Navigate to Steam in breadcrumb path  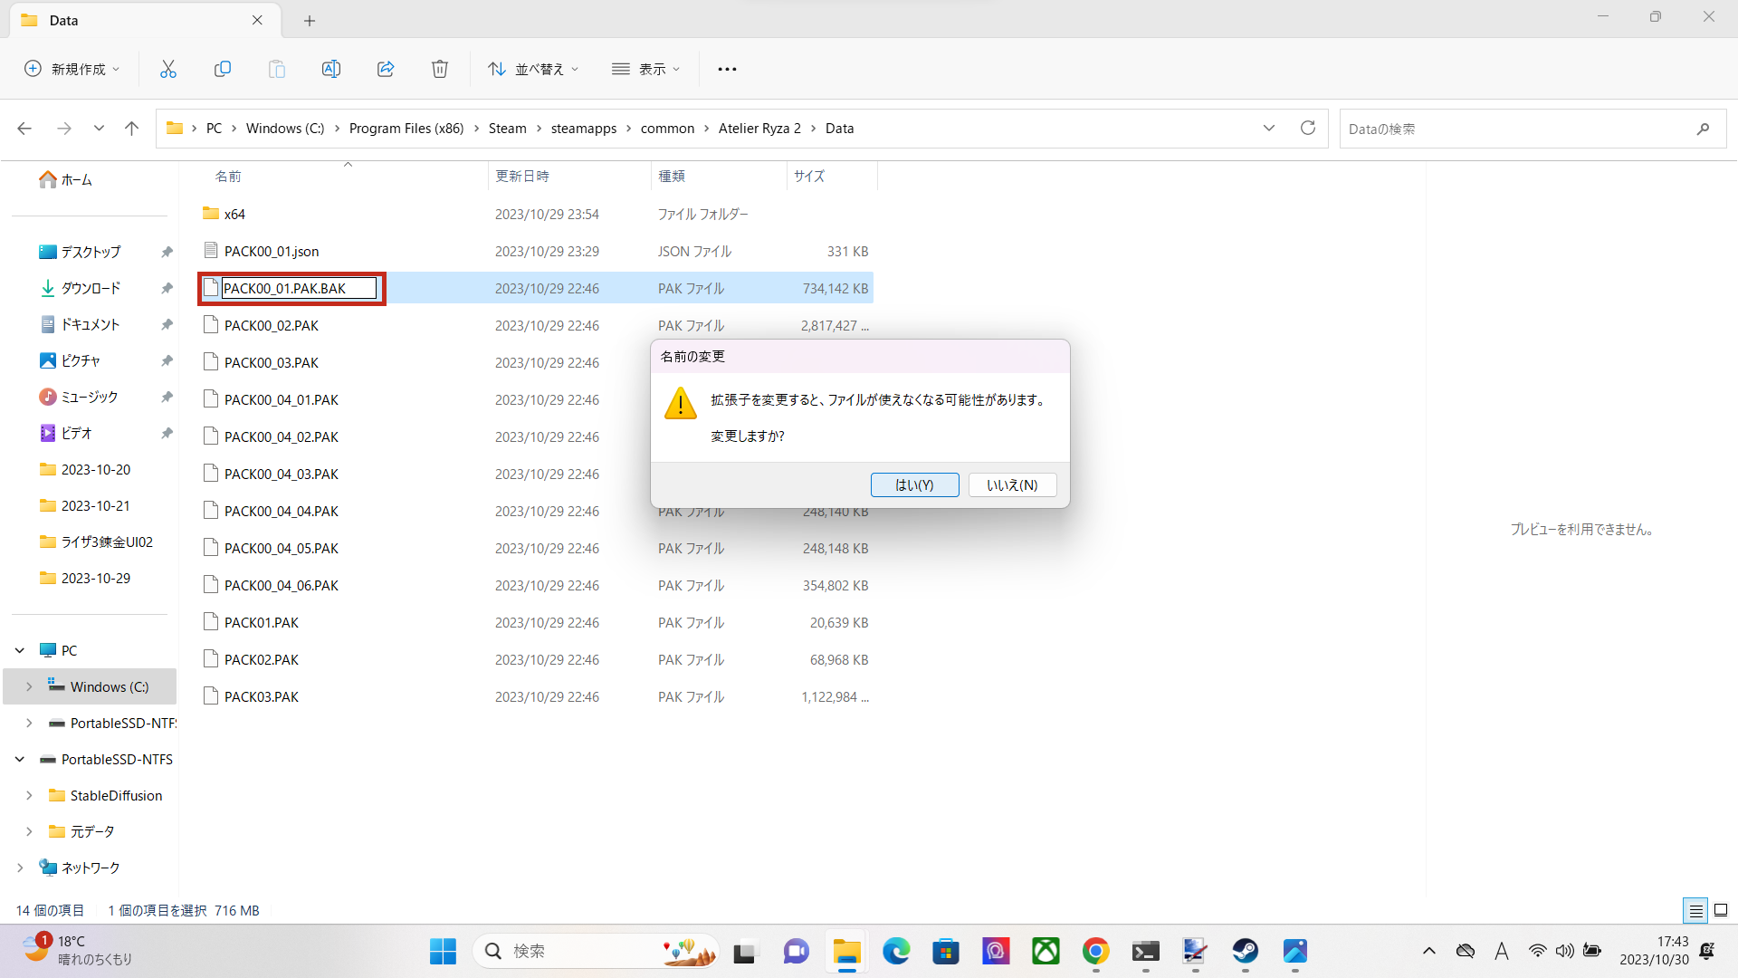coord(507,129)
